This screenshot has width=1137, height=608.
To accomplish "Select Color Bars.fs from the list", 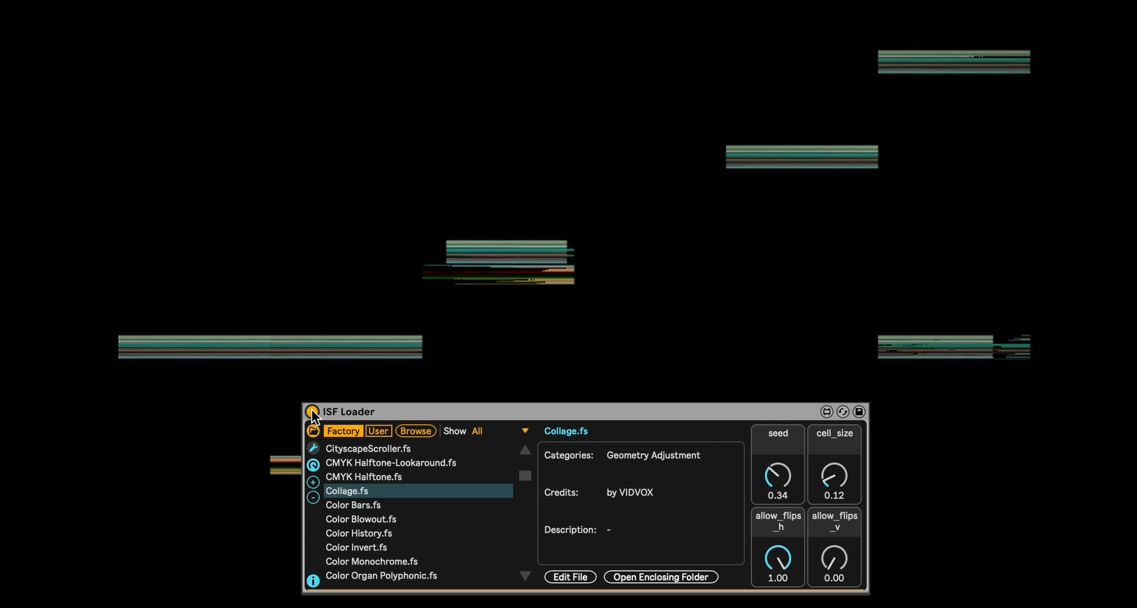I will click(353, 505).
